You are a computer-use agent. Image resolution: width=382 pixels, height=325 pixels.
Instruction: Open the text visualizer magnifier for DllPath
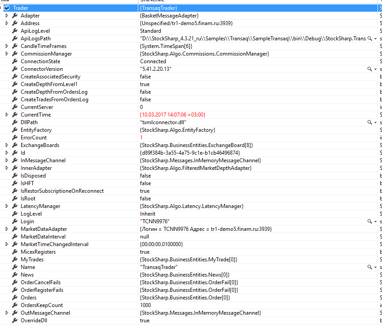(x=370, y=122)
